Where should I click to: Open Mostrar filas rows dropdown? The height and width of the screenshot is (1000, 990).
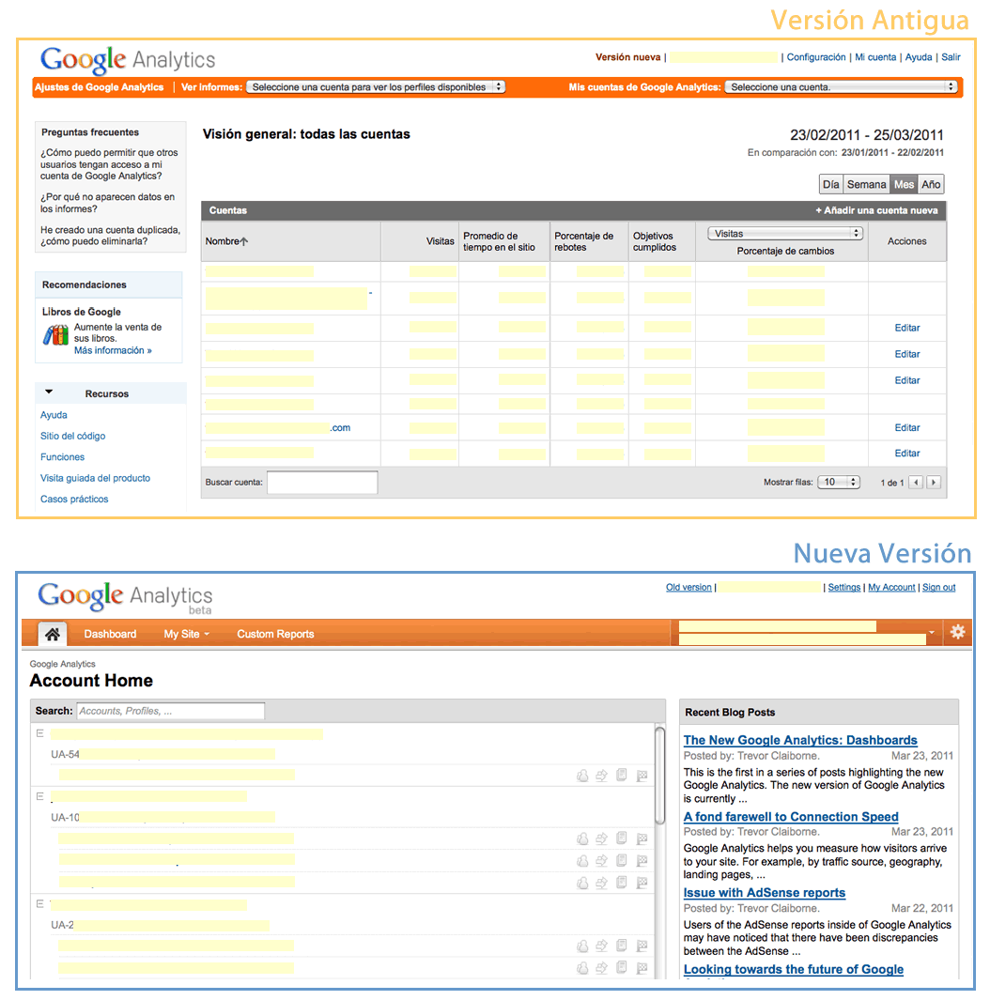[x=839, y=482]
